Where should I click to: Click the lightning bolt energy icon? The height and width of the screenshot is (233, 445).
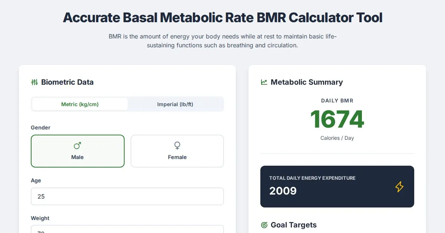(399, 187)
